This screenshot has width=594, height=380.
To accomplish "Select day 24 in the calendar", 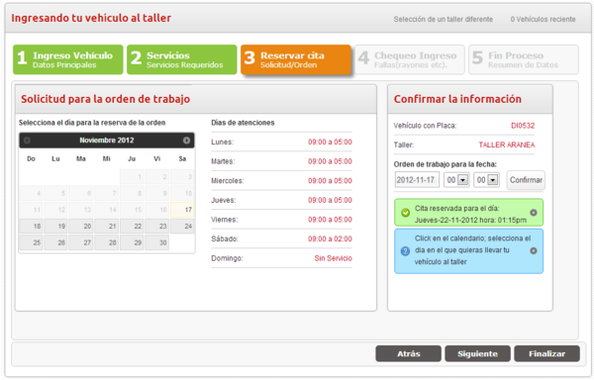I will [x=182, y=227].
